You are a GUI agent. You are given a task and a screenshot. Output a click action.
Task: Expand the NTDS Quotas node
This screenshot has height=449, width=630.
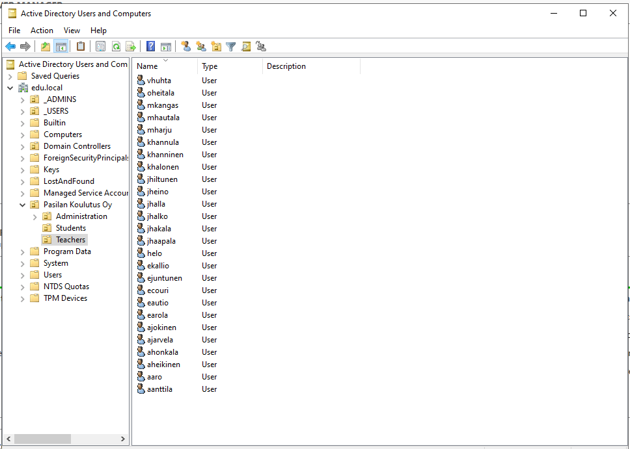[23, 287]
